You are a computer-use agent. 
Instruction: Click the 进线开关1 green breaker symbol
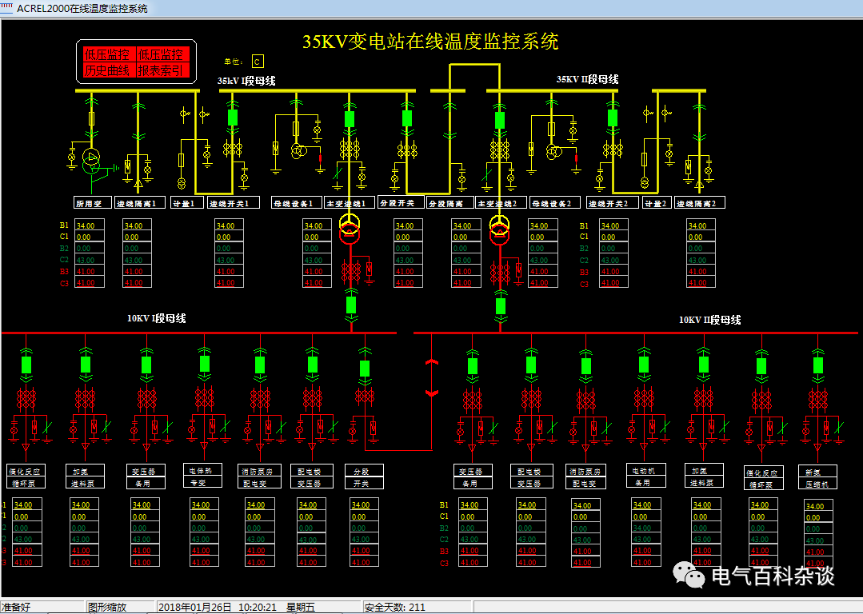[233, 118]
